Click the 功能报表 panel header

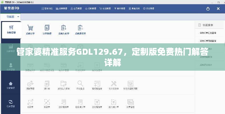pos(210,25)
